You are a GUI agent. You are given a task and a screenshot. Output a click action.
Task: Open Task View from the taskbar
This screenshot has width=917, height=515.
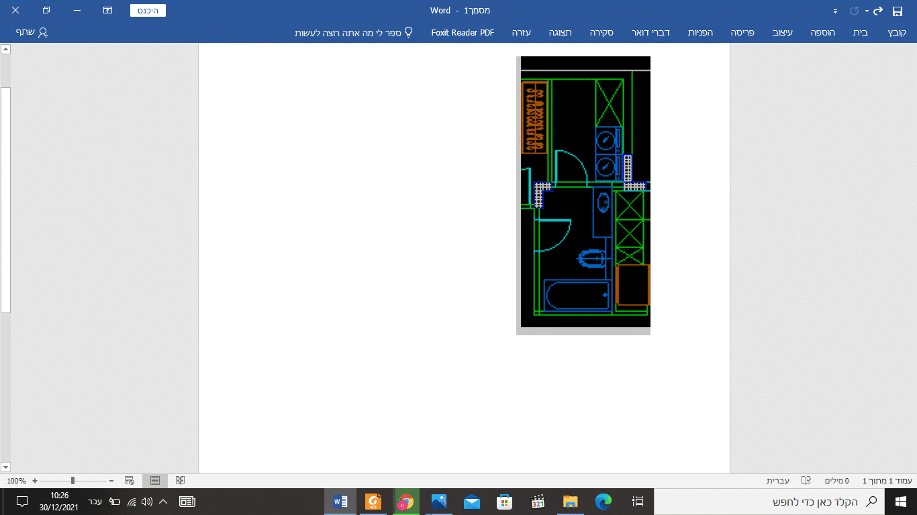(638, 502)
